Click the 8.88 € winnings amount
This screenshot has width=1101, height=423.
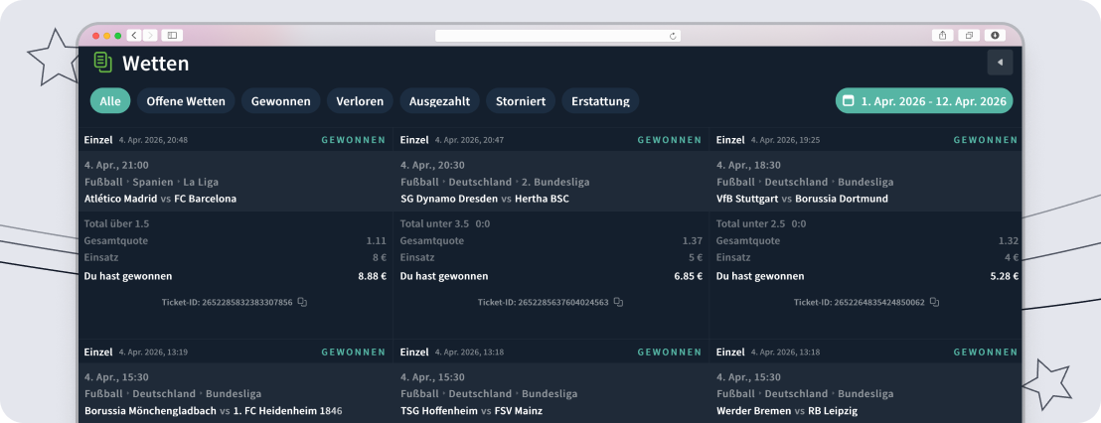(x=373, y=276)
